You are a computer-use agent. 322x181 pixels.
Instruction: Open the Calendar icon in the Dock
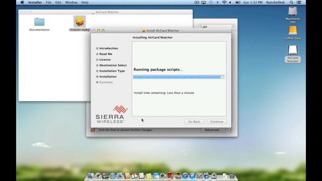click(134, 175)
